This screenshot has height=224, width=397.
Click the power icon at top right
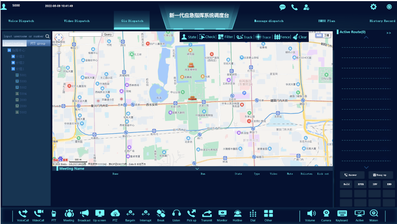coord(389,7)
